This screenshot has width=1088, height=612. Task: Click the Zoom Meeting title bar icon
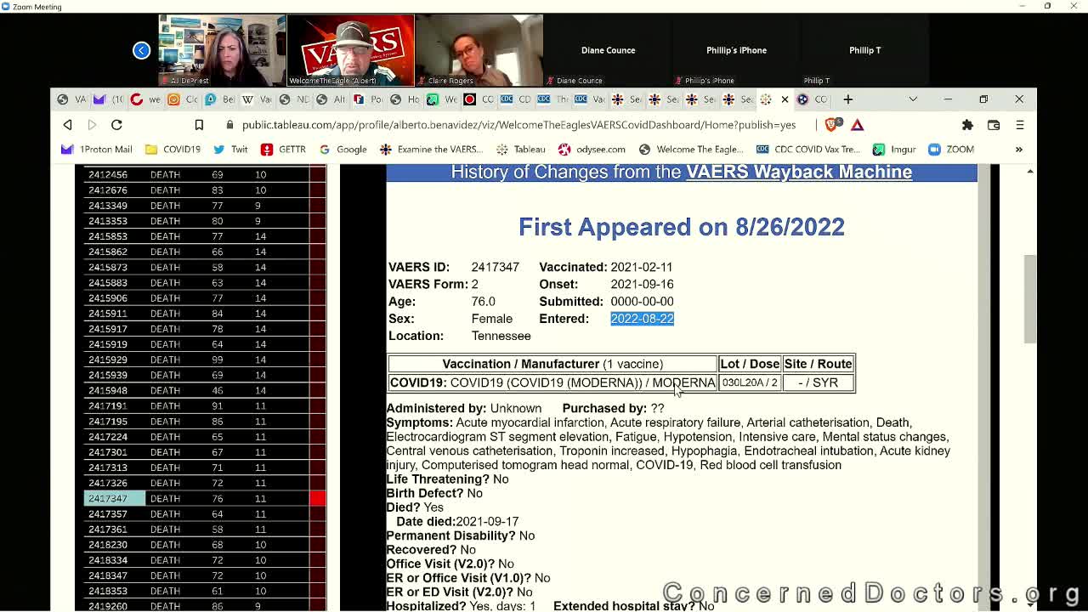(7, 7)
